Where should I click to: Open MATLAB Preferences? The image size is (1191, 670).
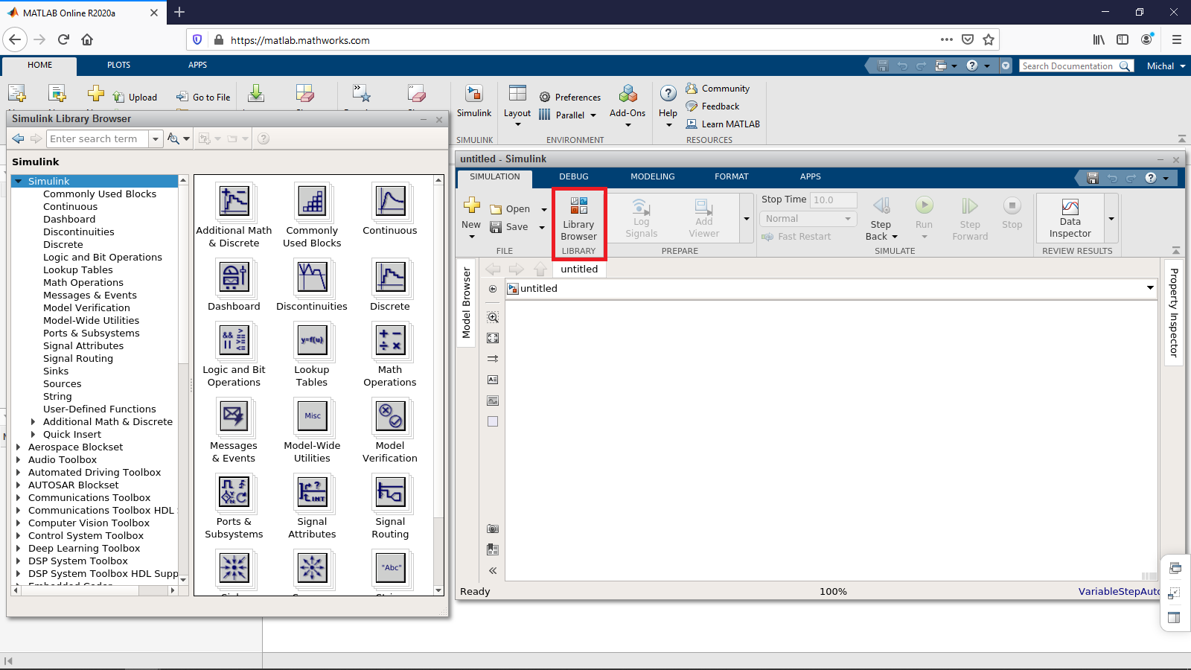(569, 98)
